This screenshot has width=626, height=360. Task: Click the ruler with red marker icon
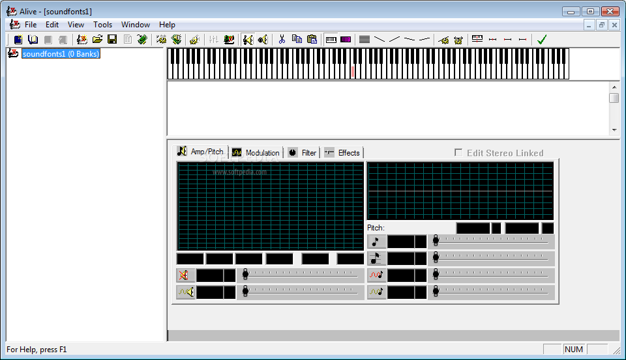[x=477, y=40]
